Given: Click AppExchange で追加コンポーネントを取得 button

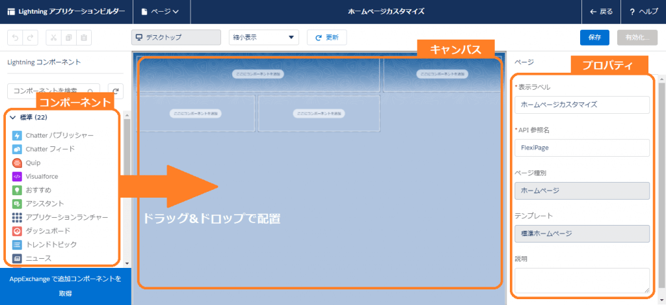Looking at the screenshot, I should pyautogui.click(x=66, y=286).
